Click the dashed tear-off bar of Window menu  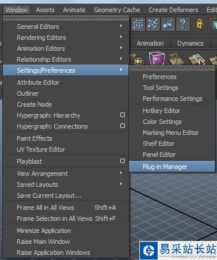coord(66,18)
